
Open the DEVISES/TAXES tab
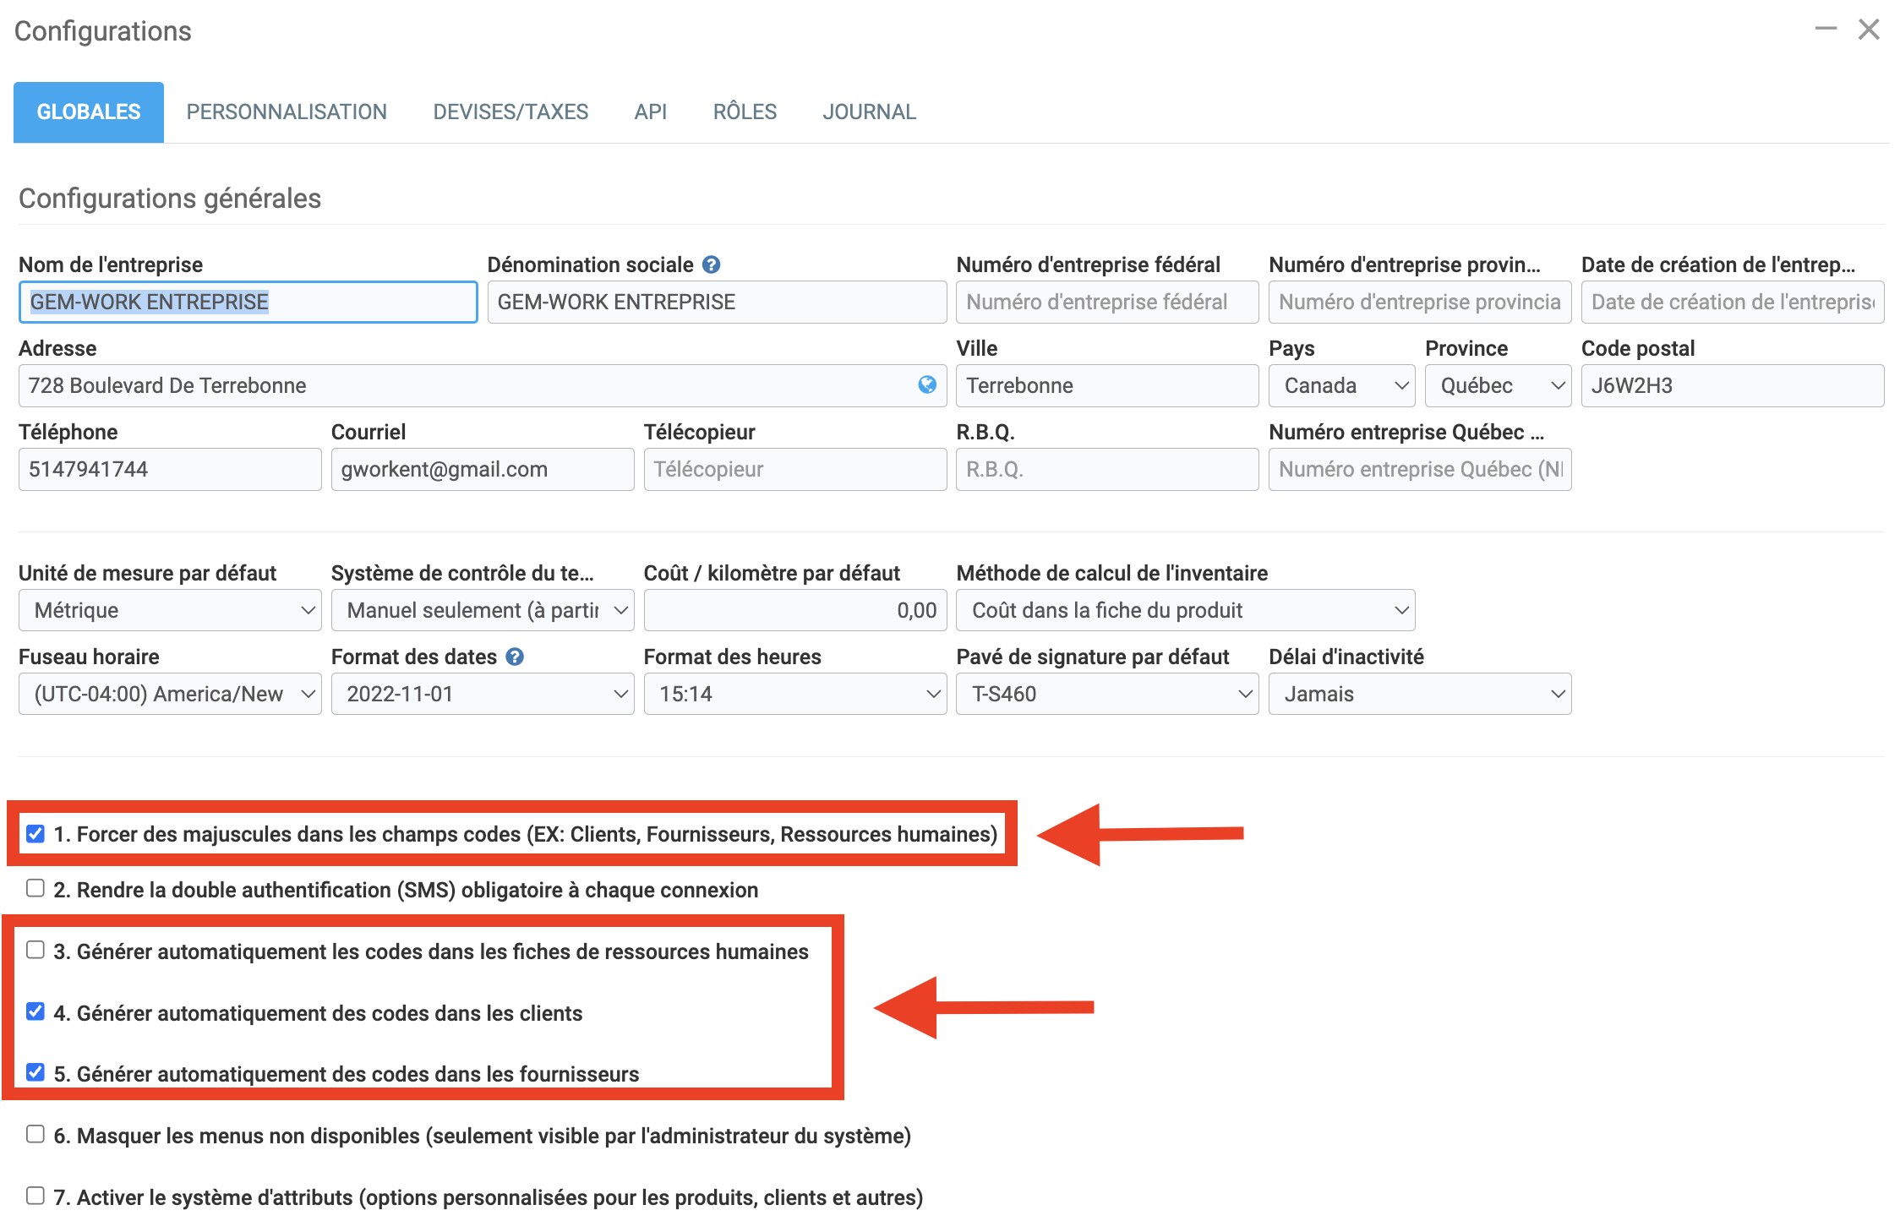point(510,112)
